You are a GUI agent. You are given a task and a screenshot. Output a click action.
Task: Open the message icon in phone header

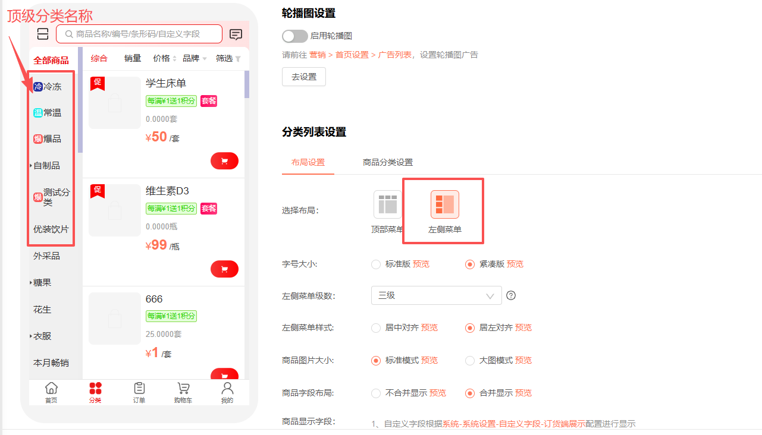[x=236, y=34]
